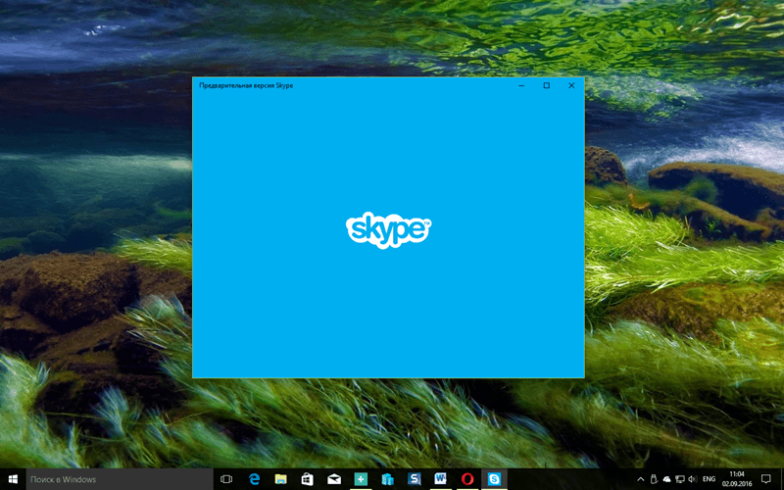Switch the ENG input language indicator
Image resolution: width=784 pixels, height=490 pixels.
tap(709, 479)
